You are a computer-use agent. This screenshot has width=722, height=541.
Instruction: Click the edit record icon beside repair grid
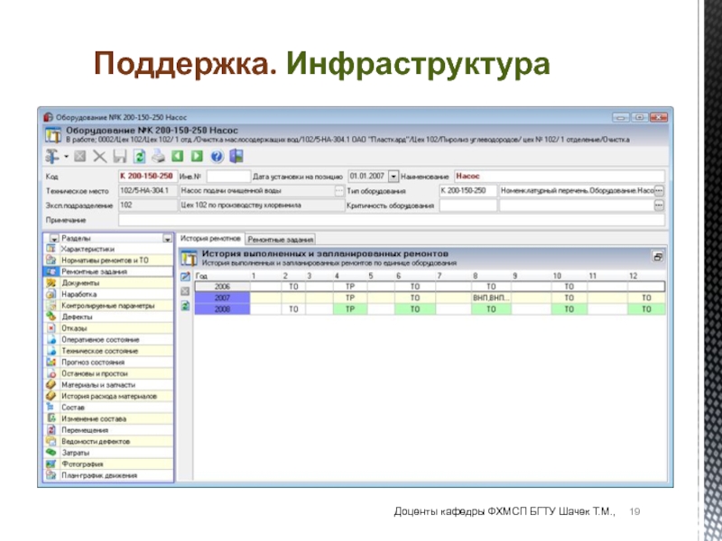185,276
